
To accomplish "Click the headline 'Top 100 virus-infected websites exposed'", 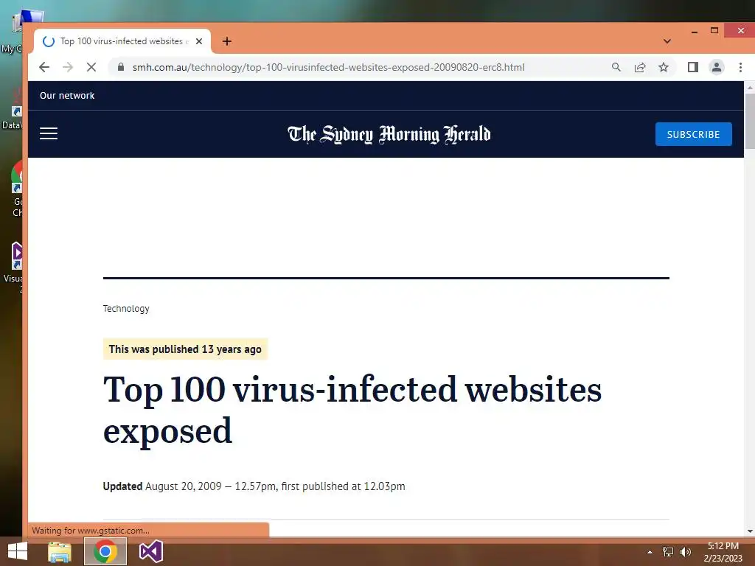I will [352, 410].
